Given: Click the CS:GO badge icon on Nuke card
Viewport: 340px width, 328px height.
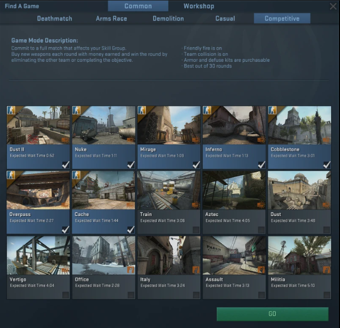Looking at the screenshot, I should [x=76, y=110].
